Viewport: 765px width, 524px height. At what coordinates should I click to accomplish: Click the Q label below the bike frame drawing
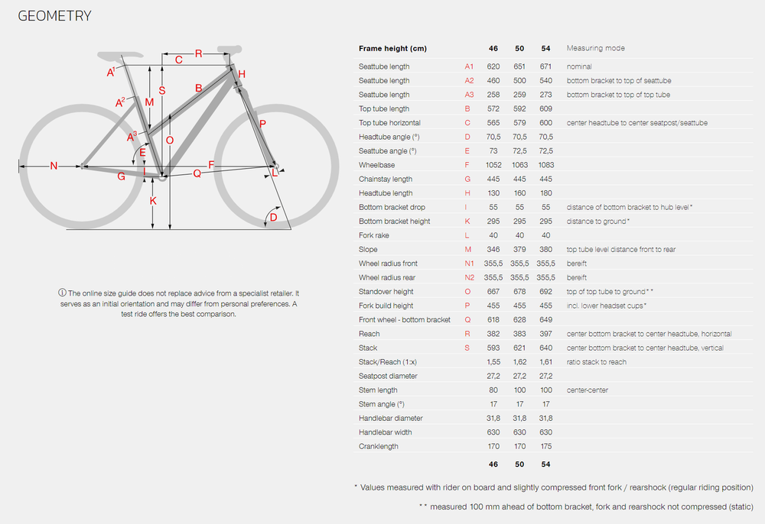[197, 173]
